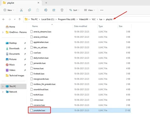Click This PC in the address breadcrumb
Viewport: 150px width, 117px height.
pyautogui.click(x=34, y=19)
